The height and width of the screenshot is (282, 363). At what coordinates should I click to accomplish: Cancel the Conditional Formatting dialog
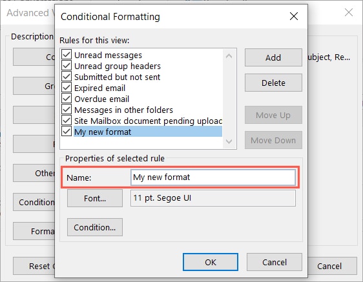pos(275,262)
